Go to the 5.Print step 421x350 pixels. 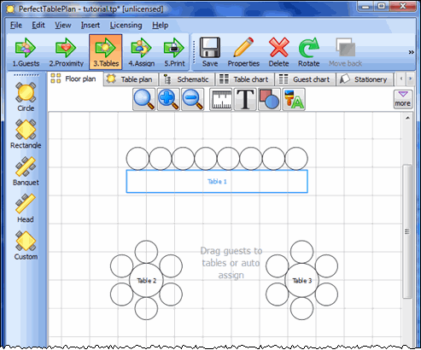pyautogui.click(x=174, y=53)
